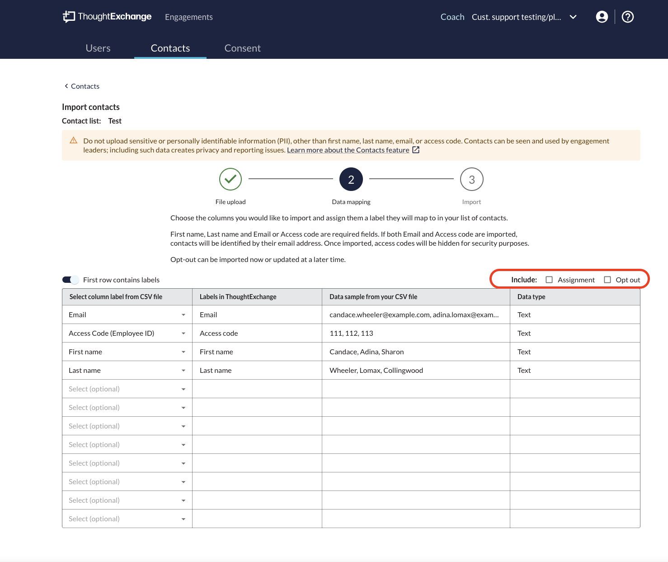Expand the workspace dropdown chevron in header
The image size is (668, 562).
(x=573, y=17)
